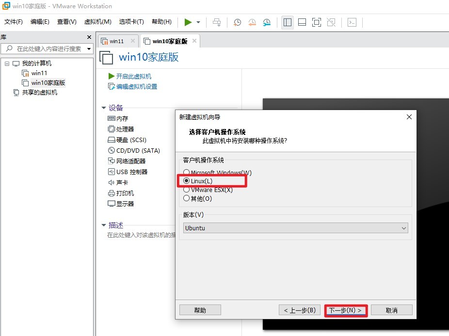This screenshot has height=336, width=449.
Task: Open the 版本 Ubuntu dropdown
Action: [x=295, y=228]
